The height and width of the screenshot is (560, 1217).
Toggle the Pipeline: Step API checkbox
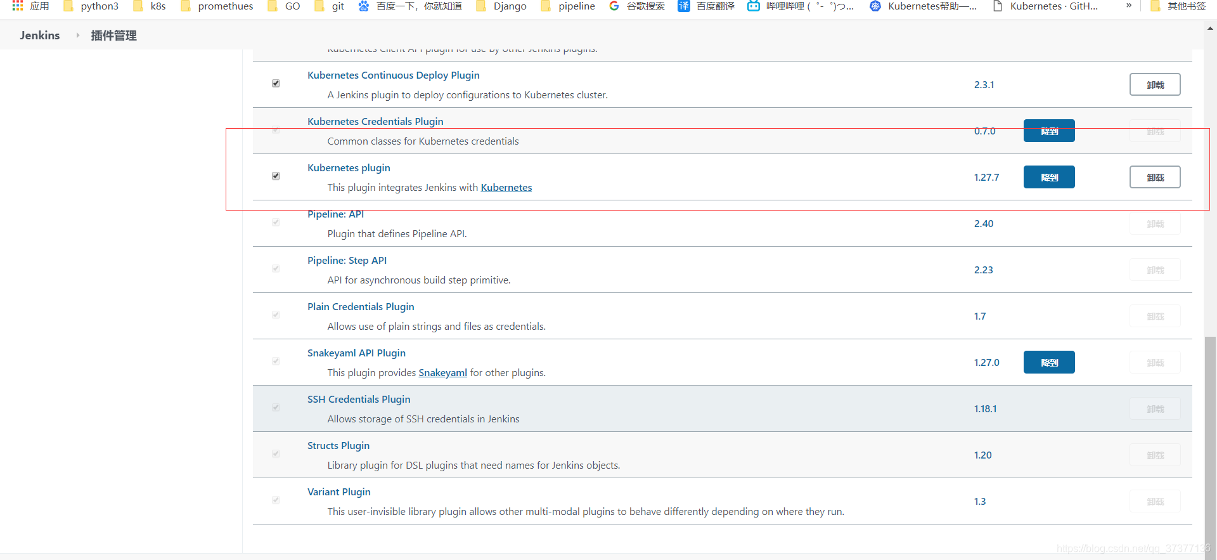coord(276,269)
